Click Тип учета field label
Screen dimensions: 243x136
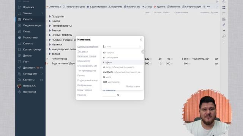(82, 51)
